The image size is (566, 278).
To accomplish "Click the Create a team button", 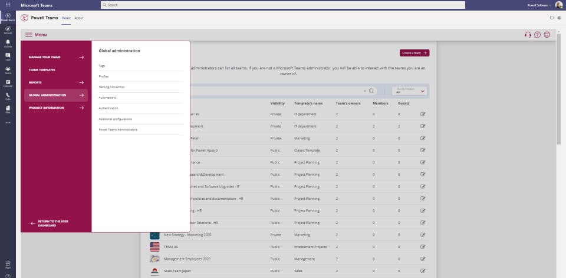I will (414, 53).
